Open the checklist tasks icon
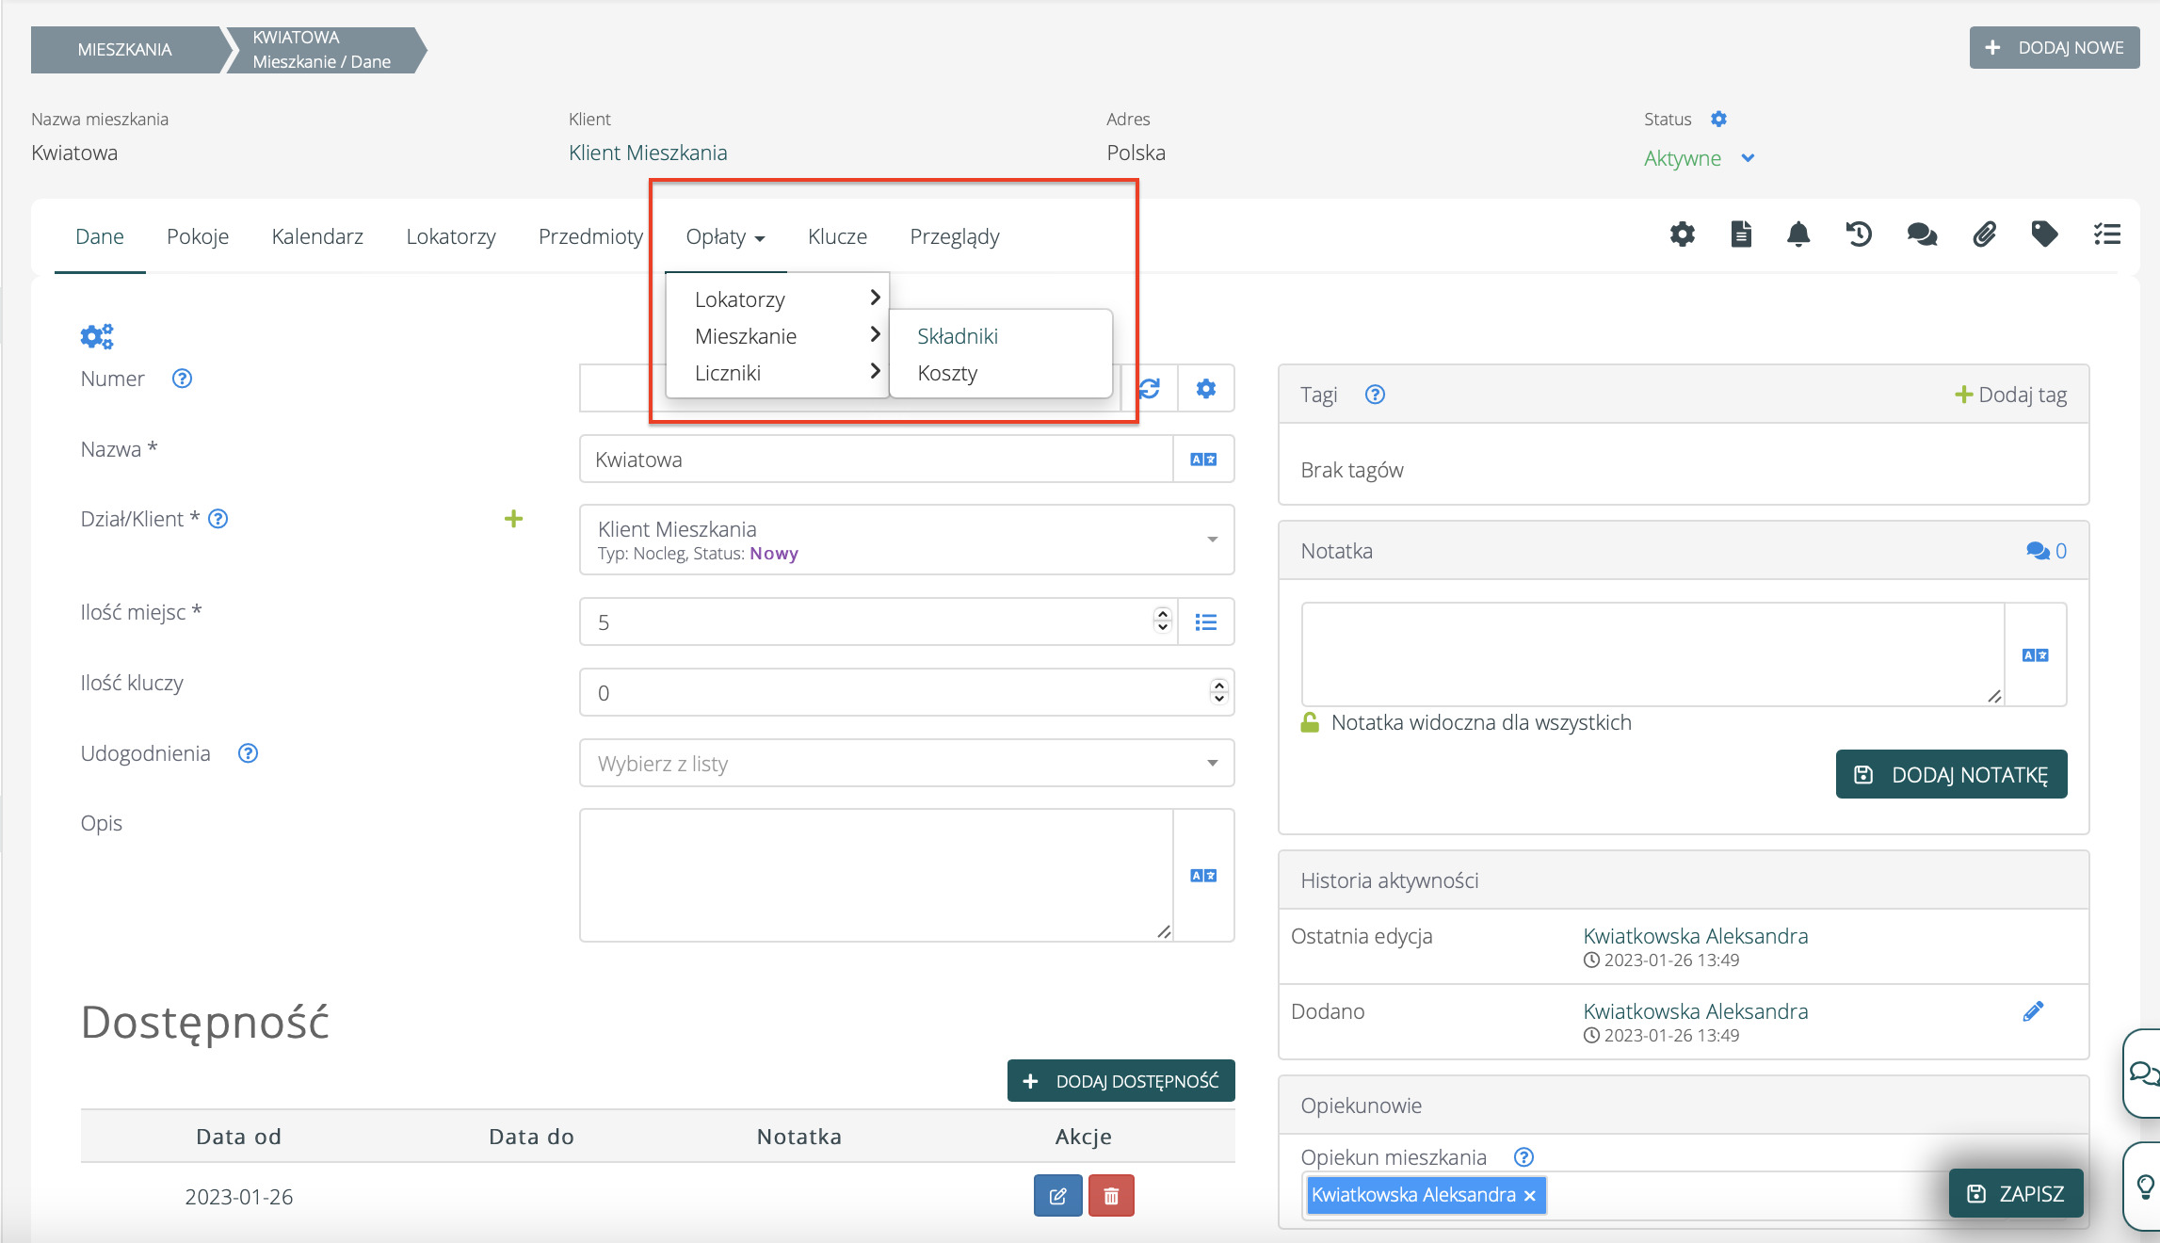The height and width of the screenshot is (1243, 2160). point(2106,234)
